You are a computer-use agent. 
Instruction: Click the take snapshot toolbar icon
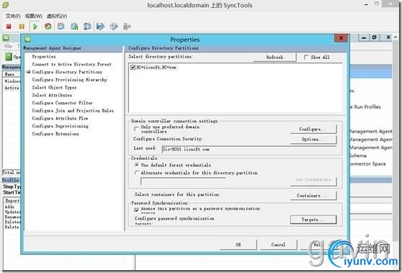61,27
